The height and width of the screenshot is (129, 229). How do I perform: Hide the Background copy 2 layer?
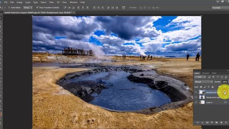pos(196,97)
